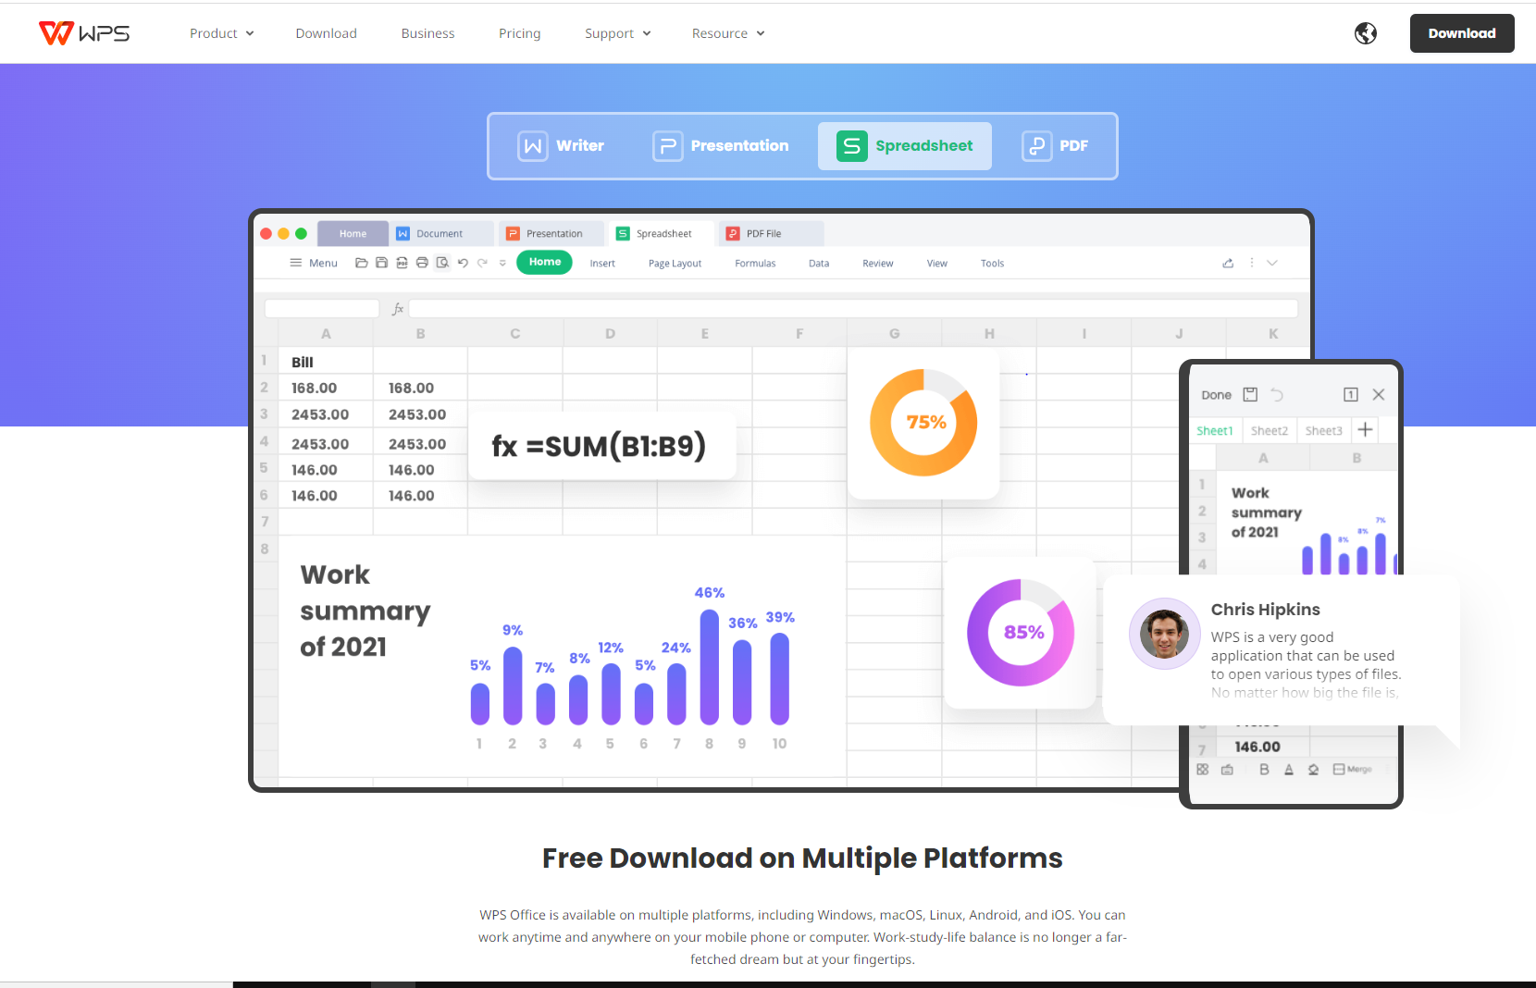This screenshot has height=988, width=1536.
Task: Open the font color picker on the mobile toolbar
Action: coord(1288,769)
